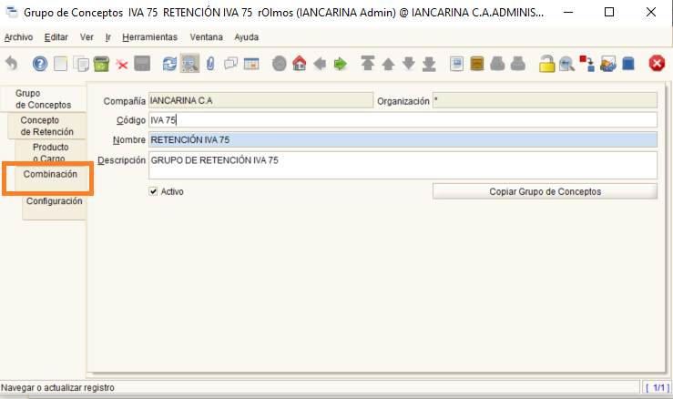Click the 'Navegar o actualizar registro' status text
Viewport: 673px width, 399px height.
point(58,387)
